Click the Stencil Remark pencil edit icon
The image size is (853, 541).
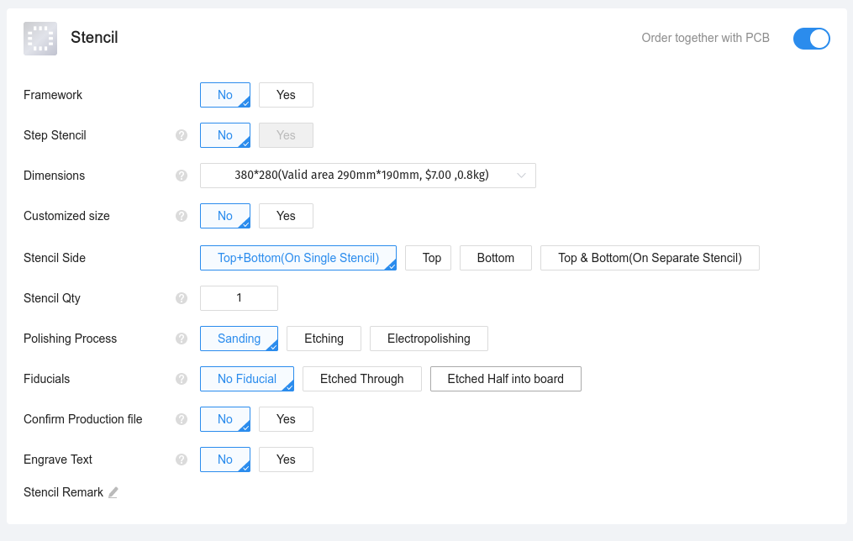[113, 492]
